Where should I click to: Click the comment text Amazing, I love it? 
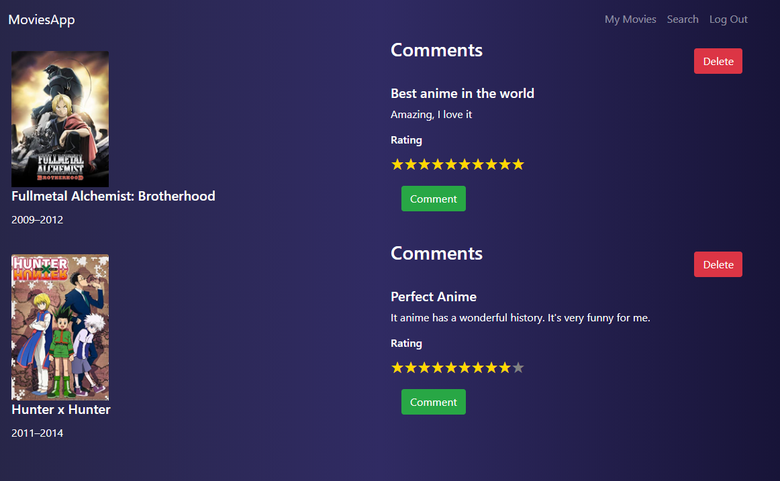(432, 115)
